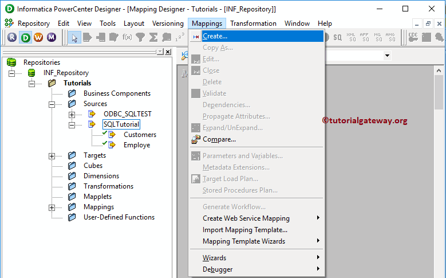Launch Workflow Manager with the W icon
Viewport: 446px width, 278px height.
38,37
